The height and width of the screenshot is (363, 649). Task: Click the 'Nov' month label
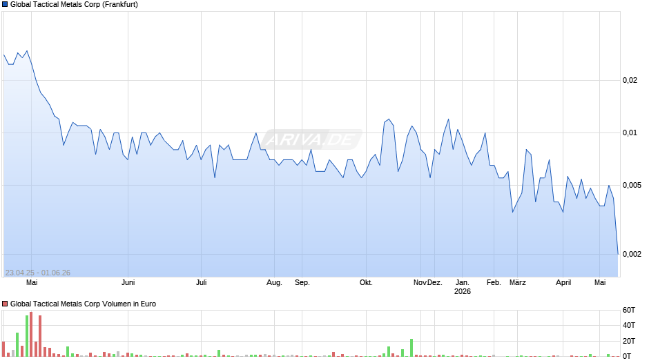420,283
